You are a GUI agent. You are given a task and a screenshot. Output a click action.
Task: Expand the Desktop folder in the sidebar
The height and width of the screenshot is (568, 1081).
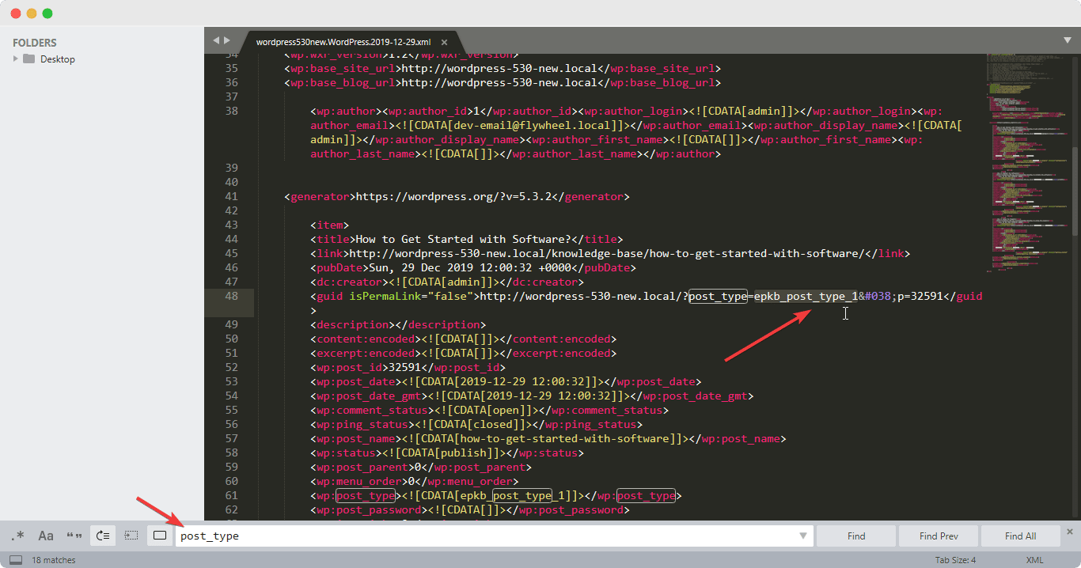pos(14,58)
